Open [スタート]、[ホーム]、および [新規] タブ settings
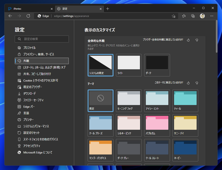The height and width of the screenshot is (170, 222). (42, 67)
